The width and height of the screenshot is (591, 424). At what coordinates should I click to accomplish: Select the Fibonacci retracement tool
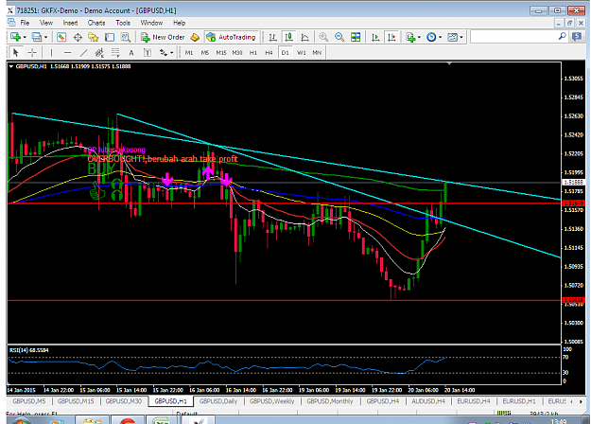115,53
